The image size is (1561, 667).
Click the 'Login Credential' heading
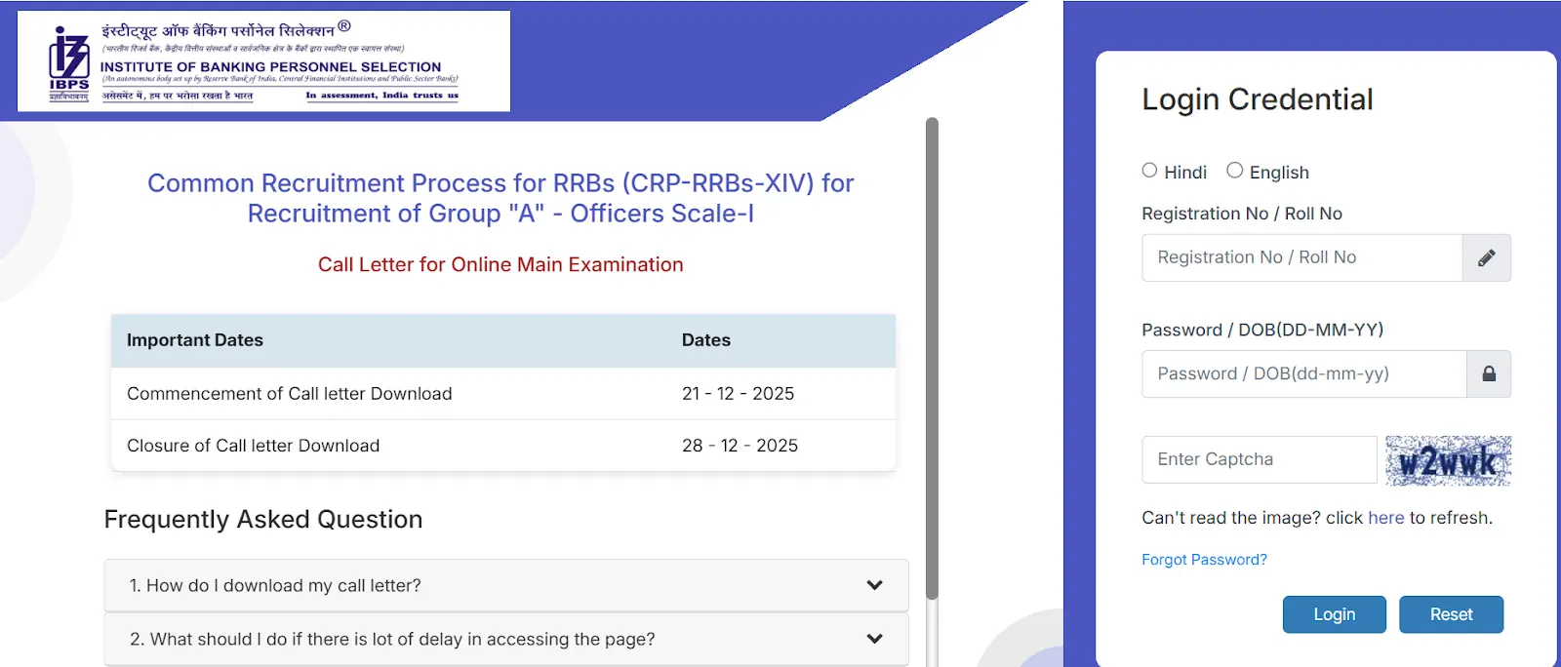point(1258,99)
